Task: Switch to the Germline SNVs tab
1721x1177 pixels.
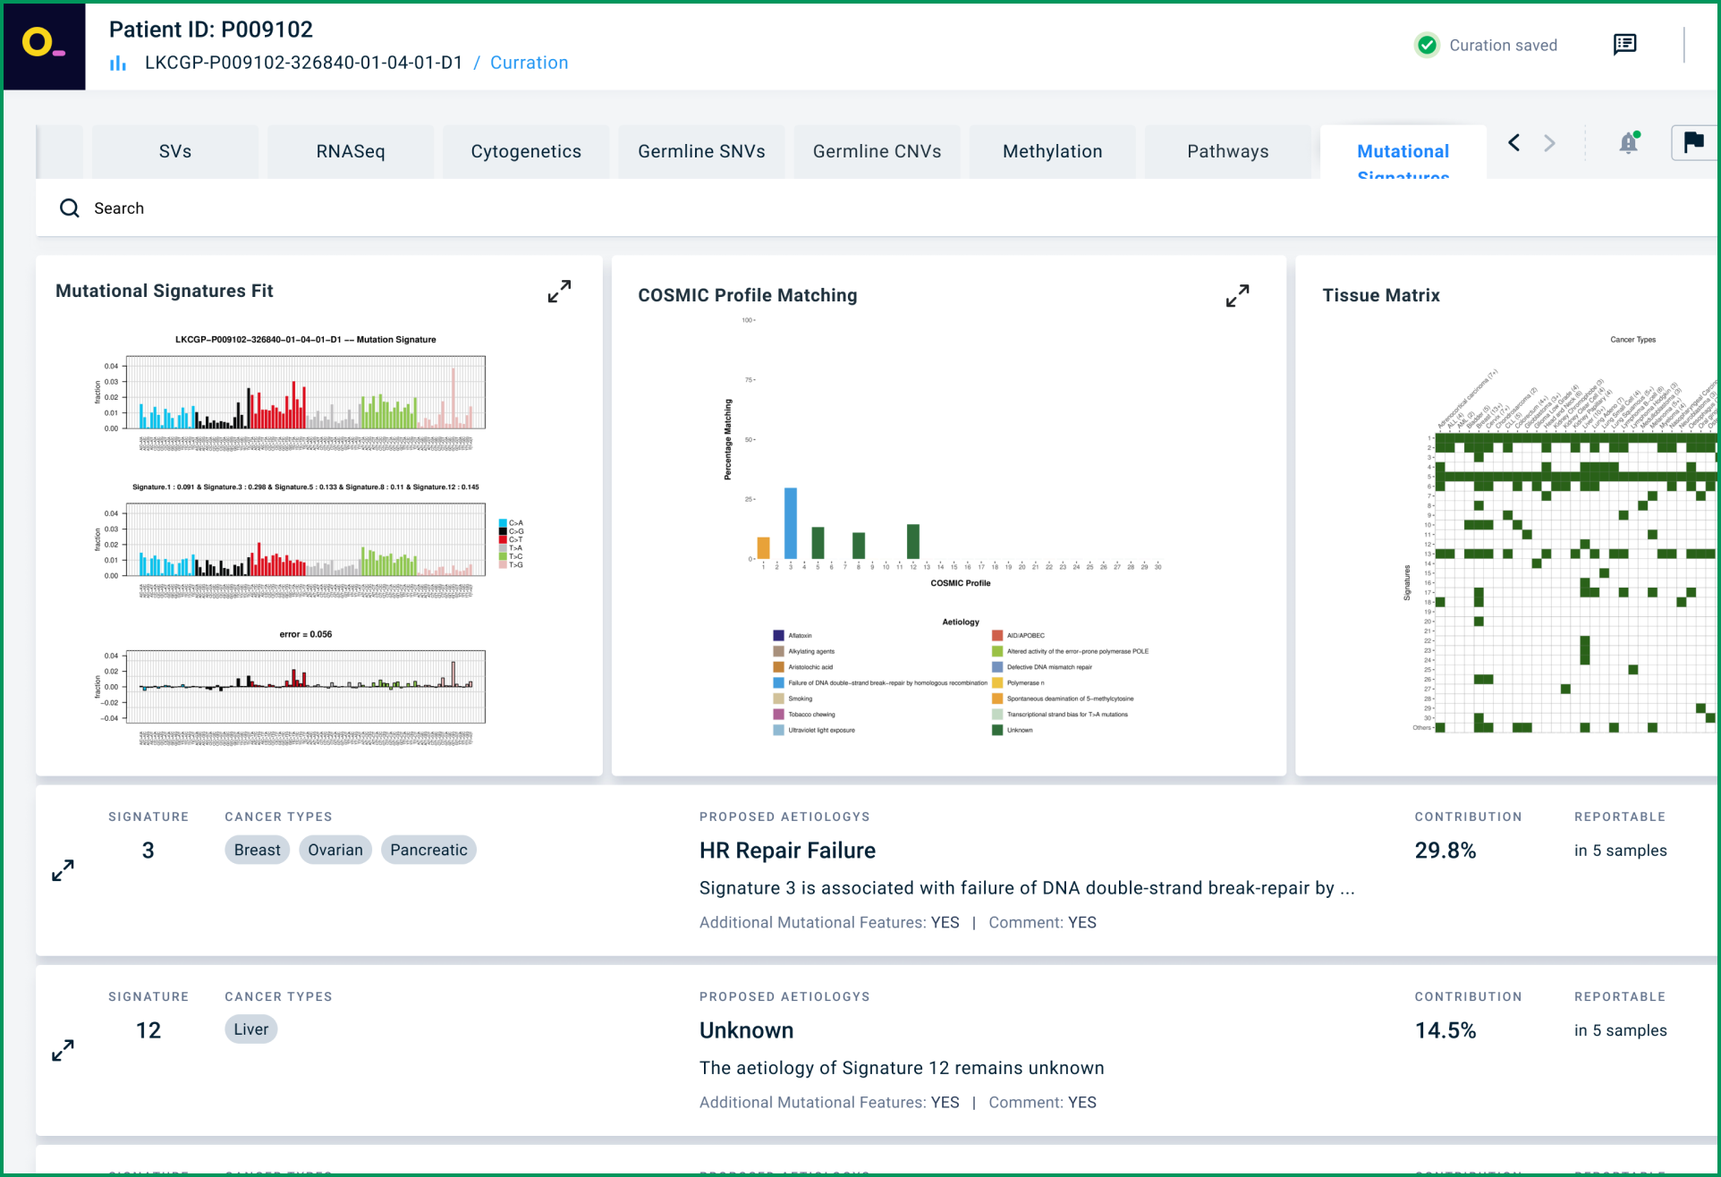Action: point(701,152)
